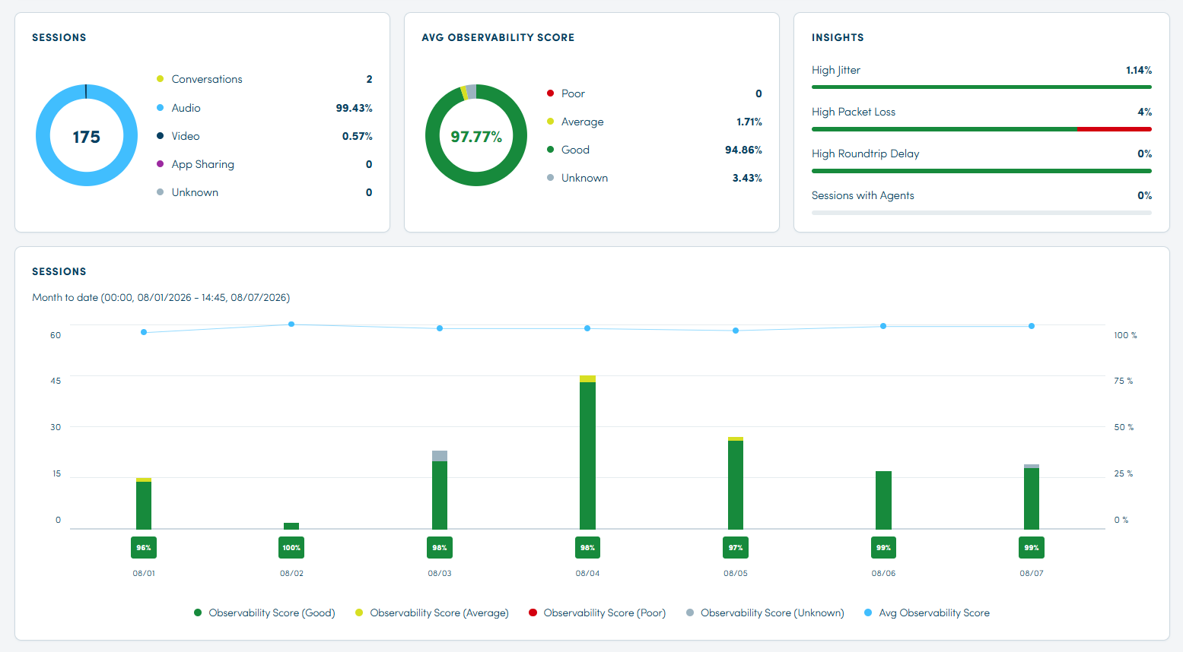Click the AVG OBSERVABILITY SCORE heading
The width and height of the screenshot is (1183, 652).
[x=498, y=37]
